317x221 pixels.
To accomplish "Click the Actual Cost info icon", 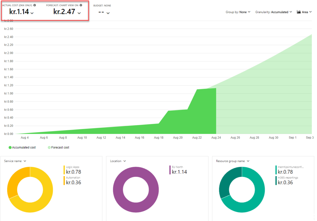I will click(34, 5).
